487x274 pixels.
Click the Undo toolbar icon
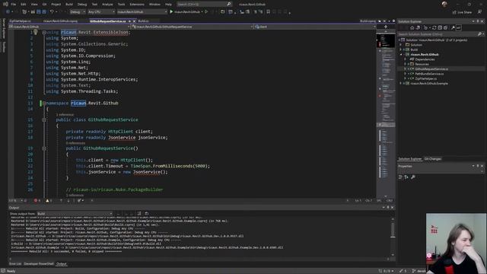[x=52, y=12]
